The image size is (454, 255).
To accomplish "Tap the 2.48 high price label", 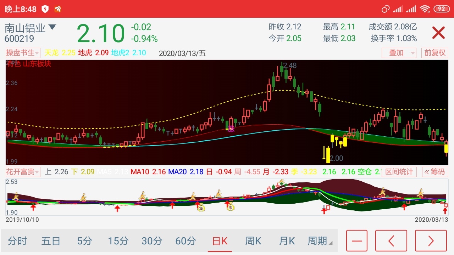I will click(x=290, y=66).
